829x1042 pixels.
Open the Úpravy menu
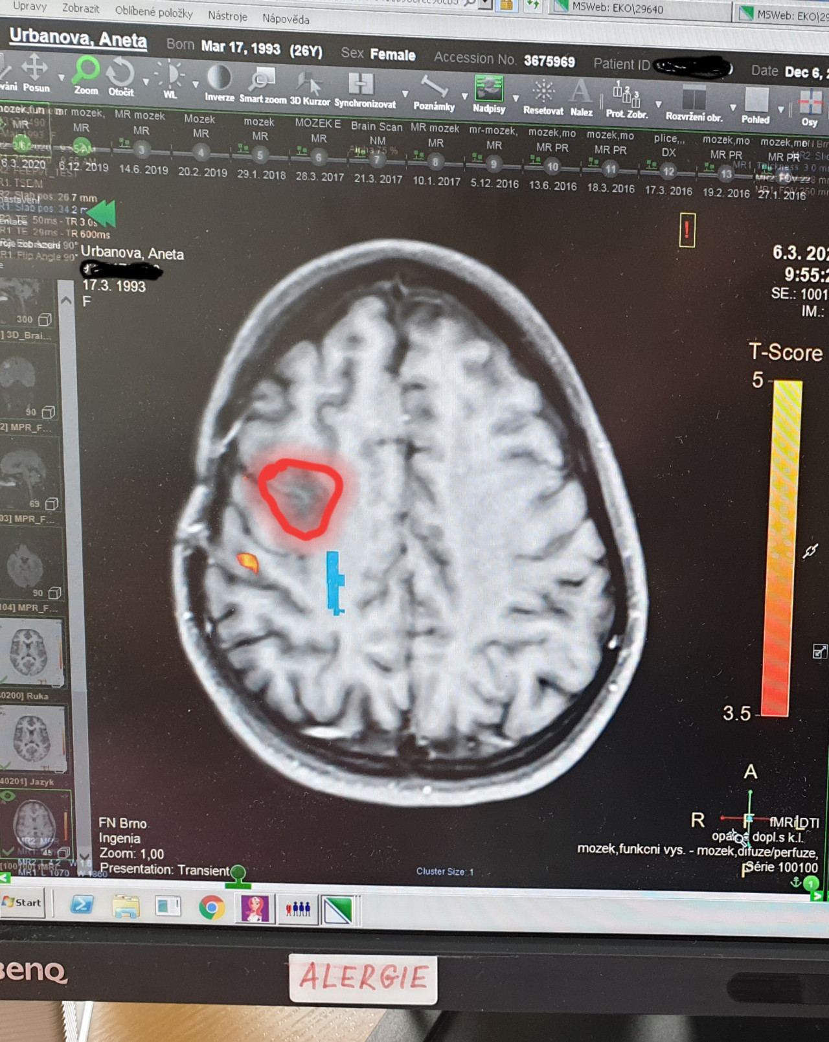(29, 6)
